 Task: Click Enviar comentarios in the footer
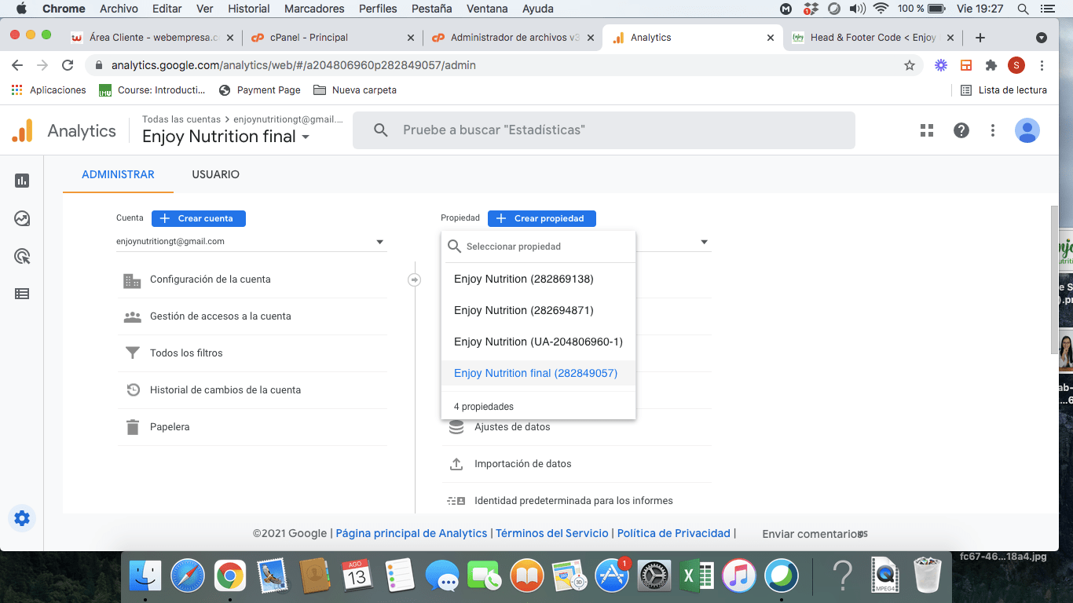tap(811, 534)
